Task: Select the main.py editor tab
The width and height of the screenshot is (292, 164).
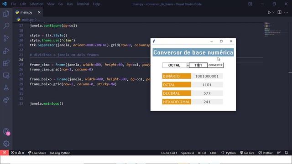Action: [x=28, y=12]
